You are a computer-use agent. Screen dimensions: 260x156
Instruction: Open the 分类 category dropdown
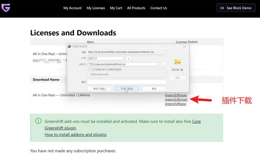click(106, 58)
